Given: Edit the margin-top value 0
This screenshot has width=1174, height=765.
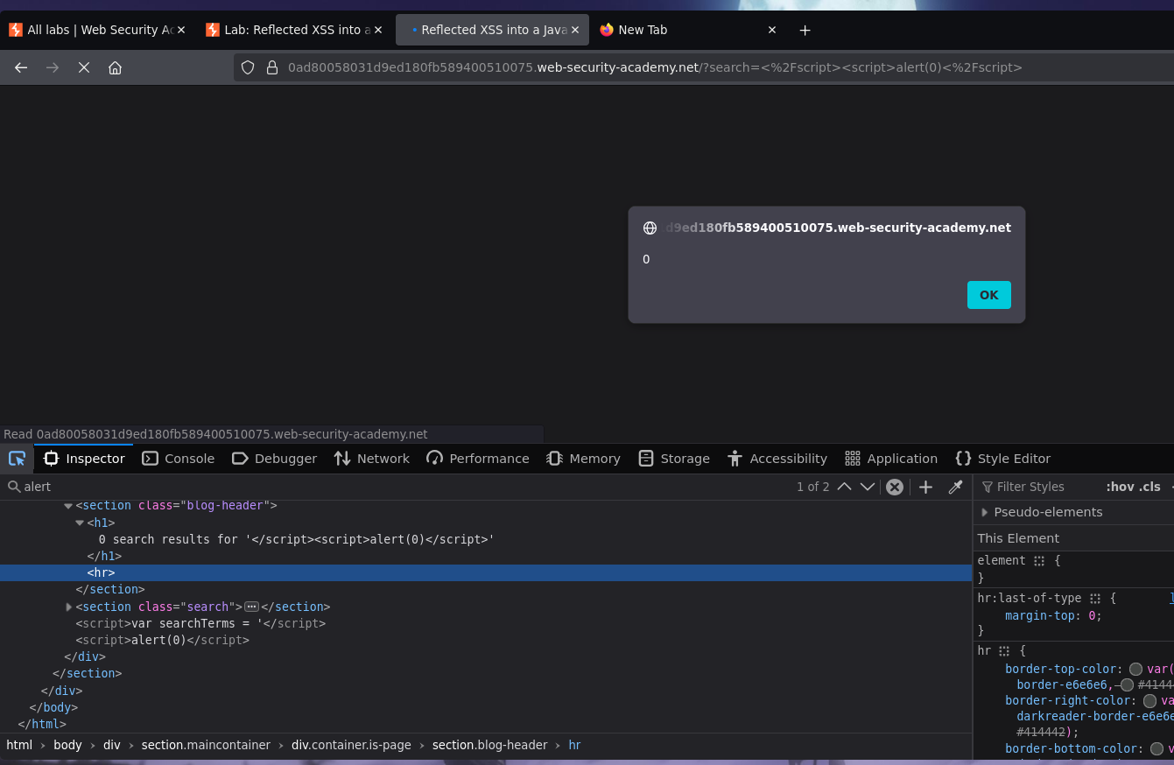Looking at the screenshot, I should [1091, 615].
